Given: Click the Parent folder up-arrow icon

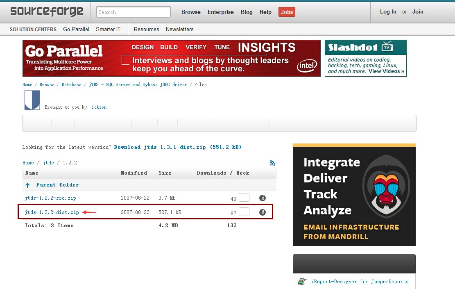Looking at the screenshot, I should coord(27,185).
